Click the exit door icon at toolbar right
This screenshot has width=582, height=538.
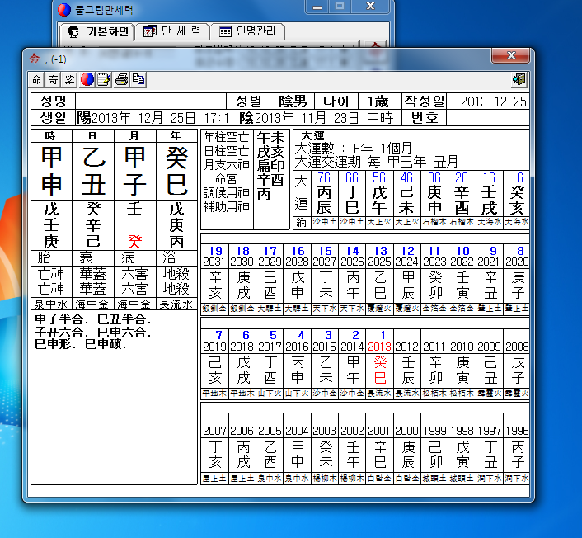519,80
